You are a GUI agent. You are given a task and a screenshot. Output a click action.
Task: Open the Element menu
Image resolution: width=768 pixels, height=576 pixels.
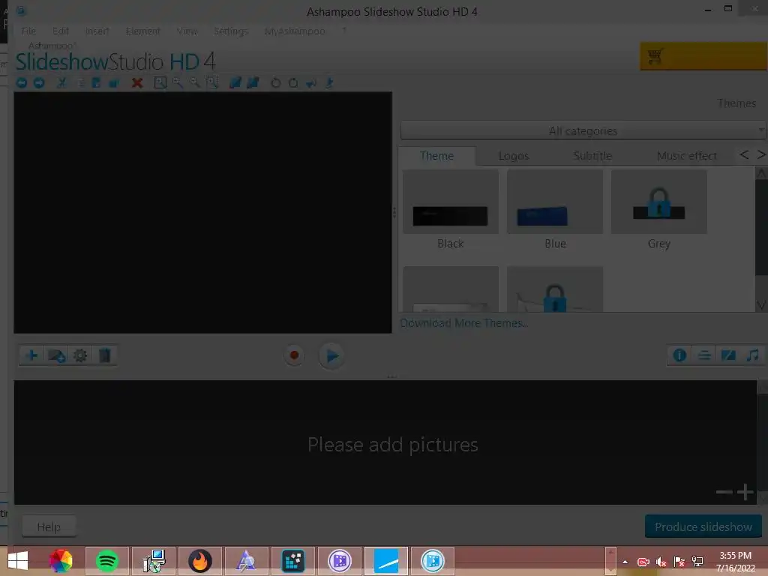point(142,31)
